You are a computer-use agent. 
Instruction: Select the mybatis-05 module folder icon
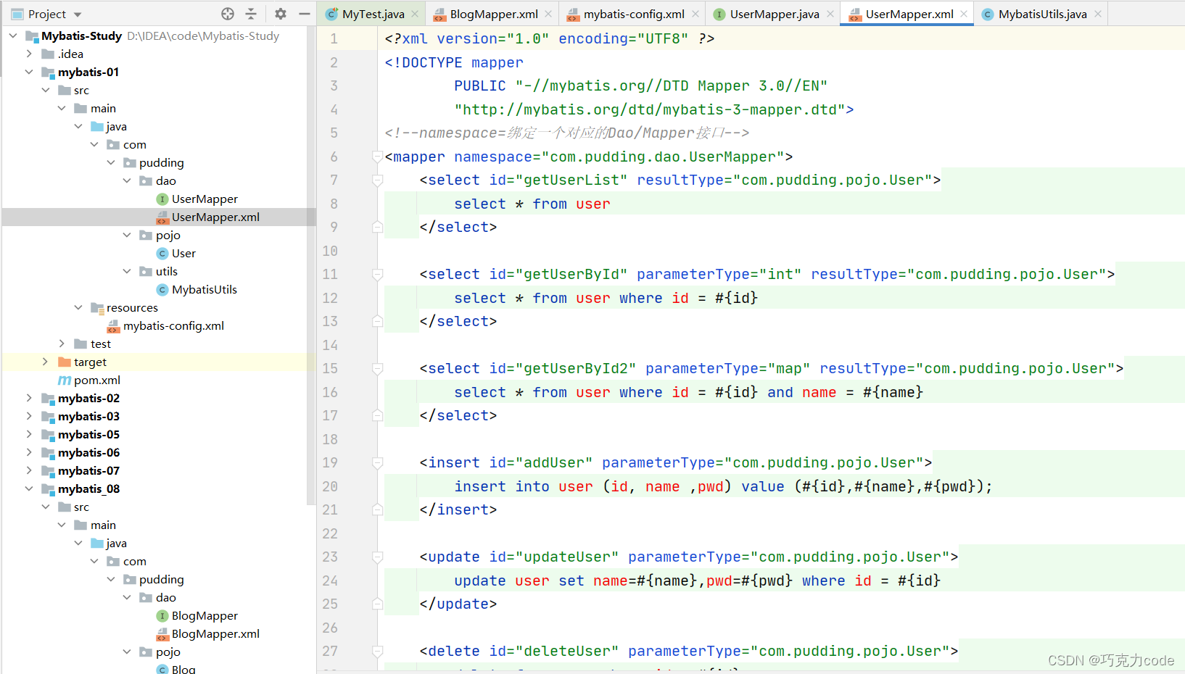pyautogui.click(x=49, y=435)
